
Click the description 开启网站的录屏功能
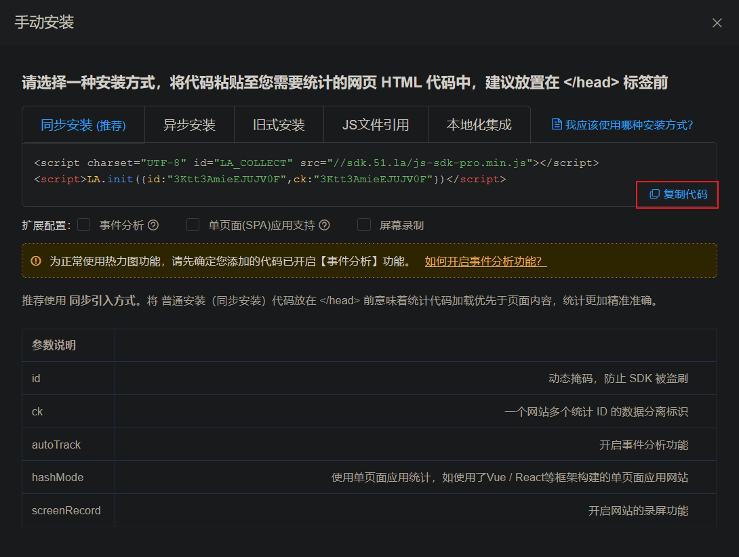click(638, 511)
